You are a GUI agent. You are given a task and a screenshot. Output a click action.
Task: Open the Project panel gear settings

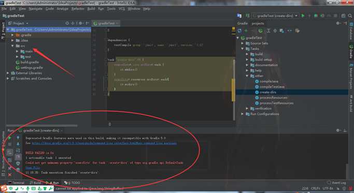[81, 23]
